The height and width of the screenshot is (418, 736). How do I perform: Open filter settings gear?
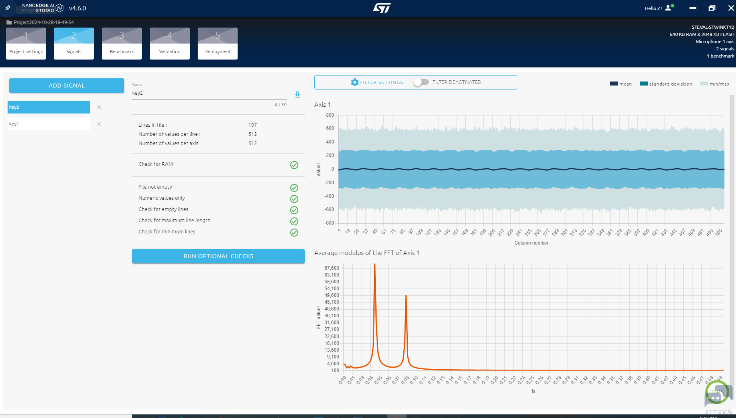[355, 82]
